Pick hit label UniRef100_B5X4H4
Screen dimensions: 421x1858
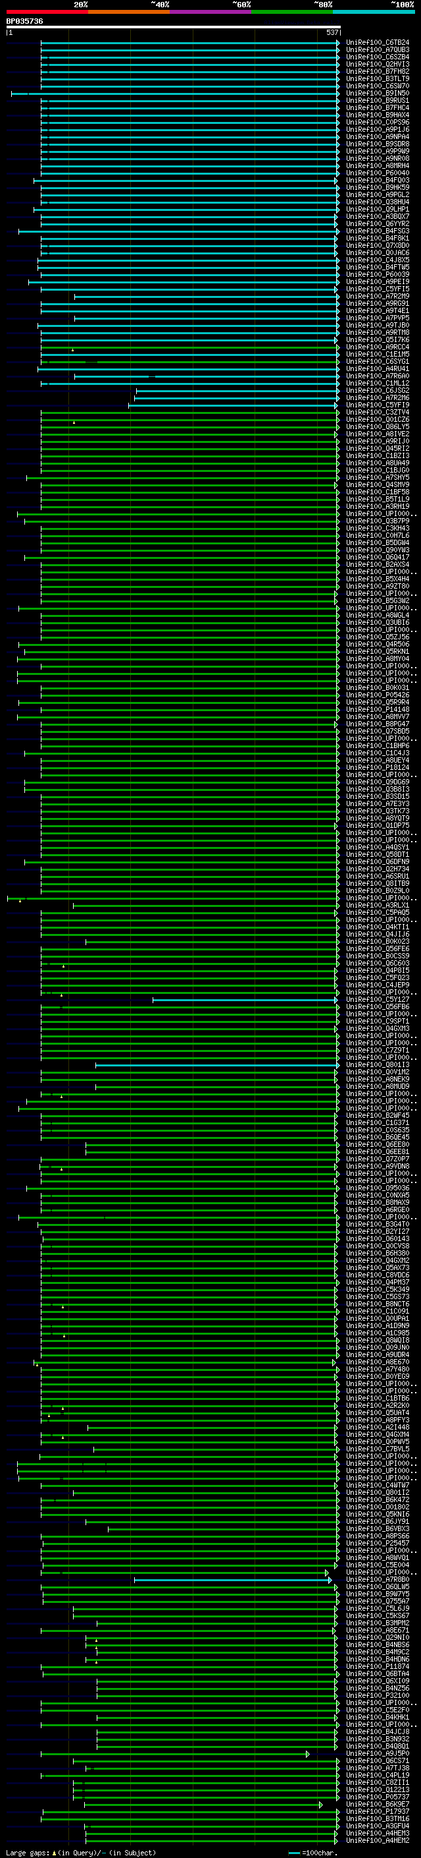(x=378, y=579)
